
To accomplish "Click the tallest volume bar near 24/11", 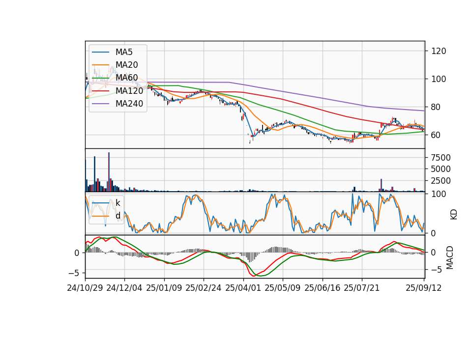I will (x=109, y=172).
